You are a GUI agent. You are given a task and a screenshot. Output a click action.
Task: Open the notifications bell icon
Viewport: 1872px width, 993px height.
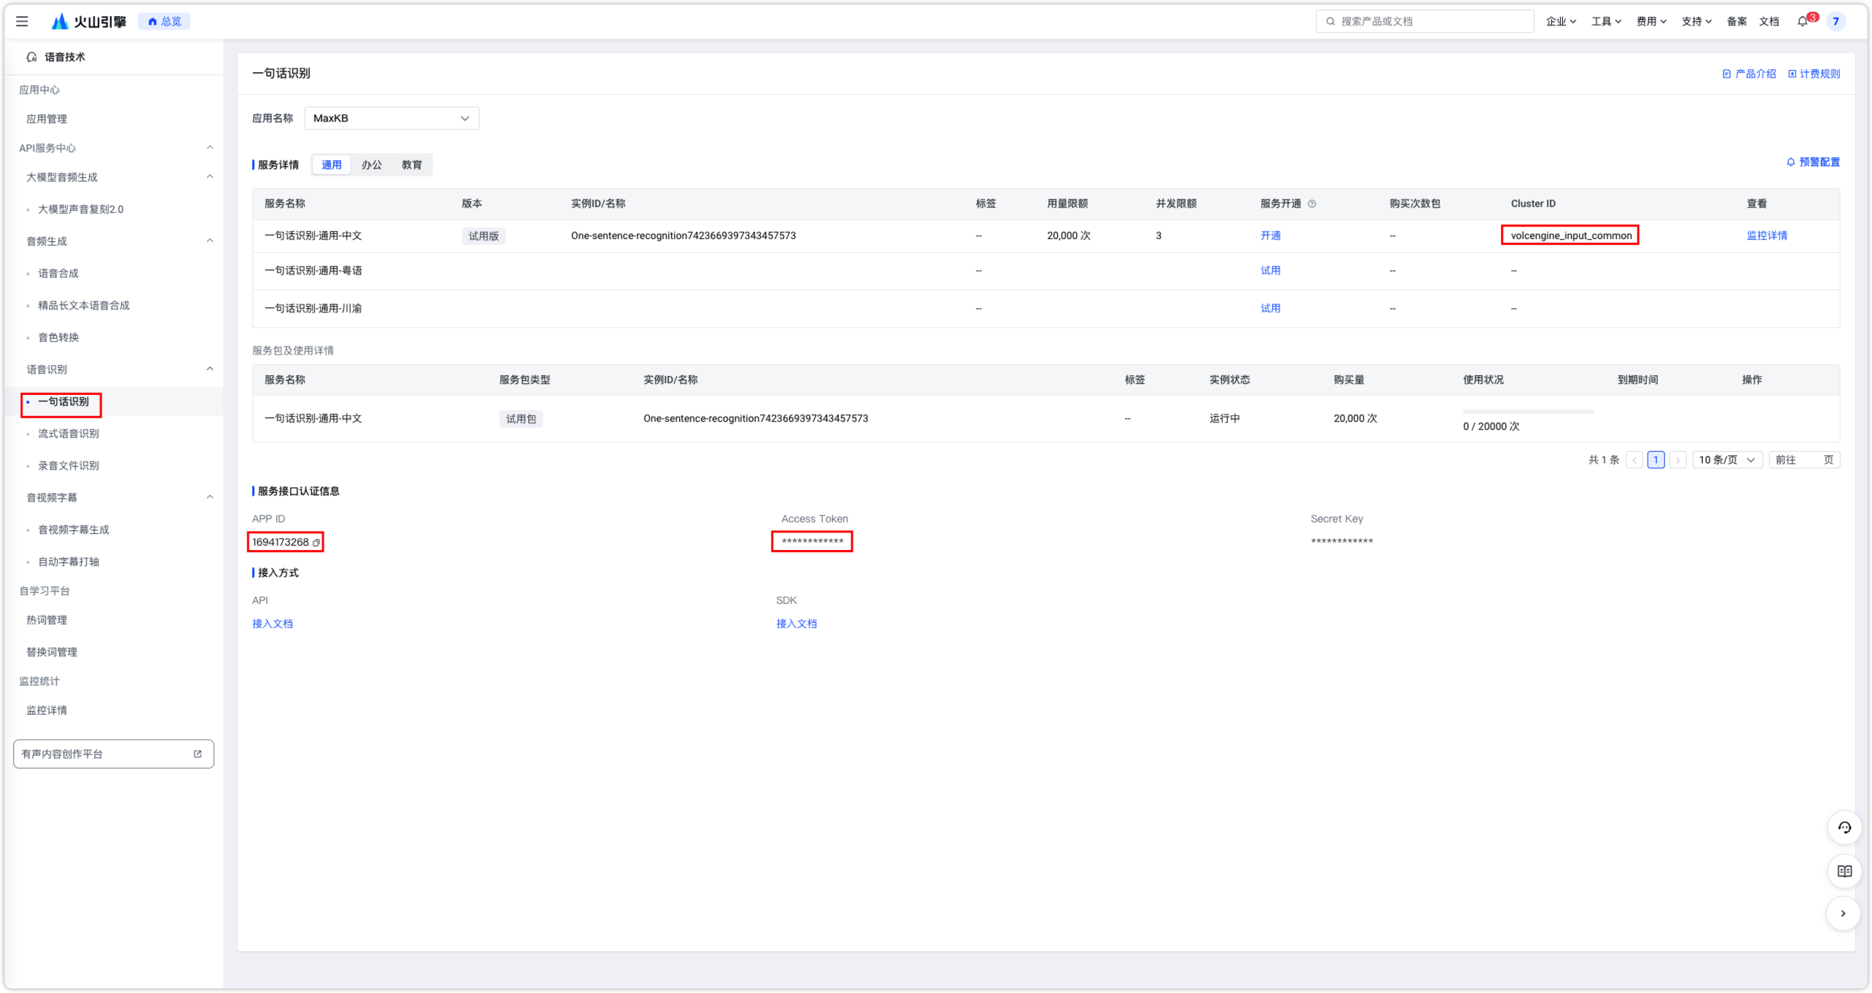pyautogui.click(x=1802, y=21)
